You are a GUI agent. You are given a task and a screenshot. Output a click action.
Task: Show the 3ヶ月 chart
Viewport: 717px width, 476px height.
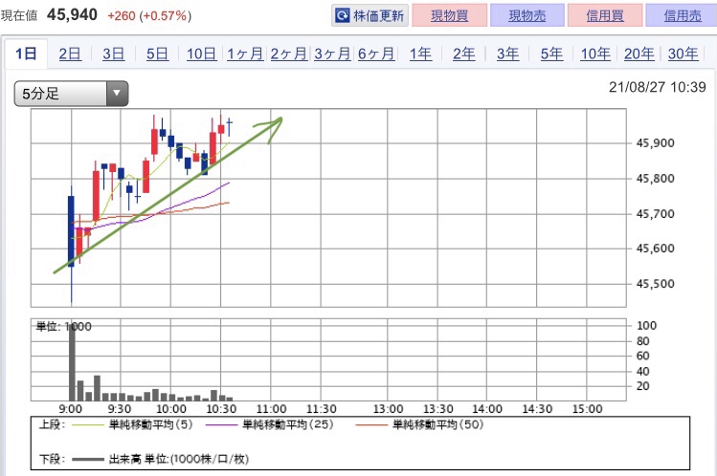click(332, 54)
